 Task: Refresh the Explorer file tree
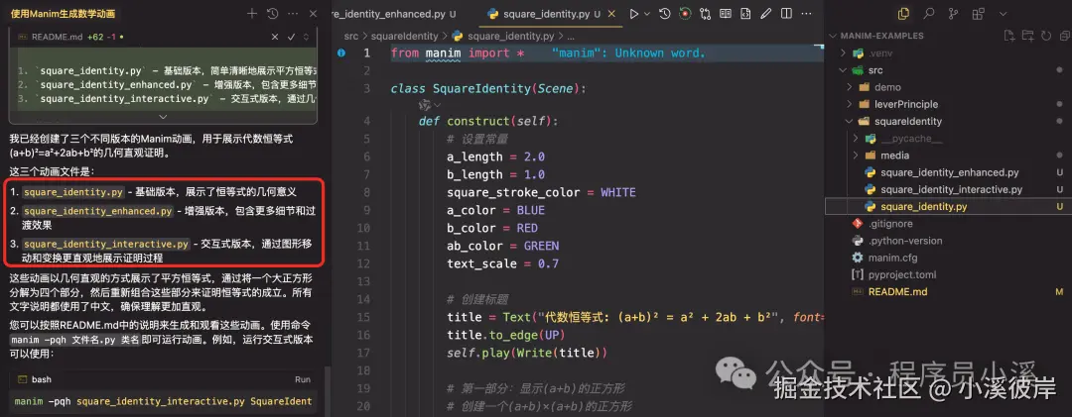(1046, 36)
